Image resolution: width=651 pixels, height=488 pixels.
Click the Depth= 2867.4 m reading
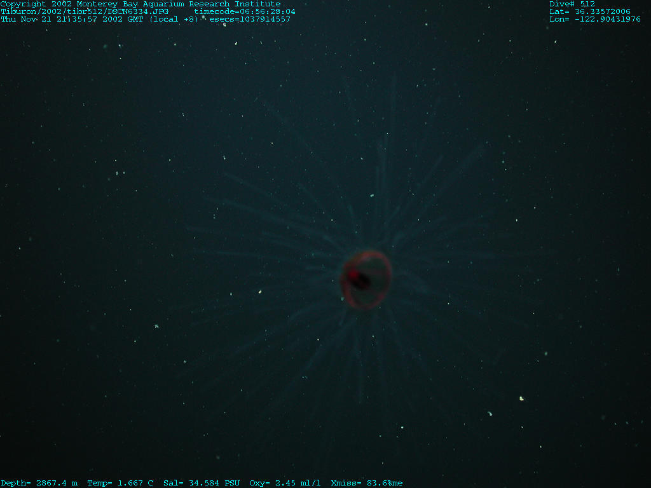click(x=39, y=483)
